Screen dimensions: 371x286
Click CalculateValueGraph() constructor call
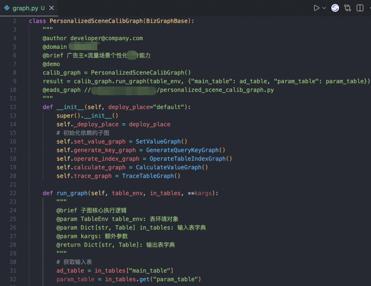[x=172, y=167]
